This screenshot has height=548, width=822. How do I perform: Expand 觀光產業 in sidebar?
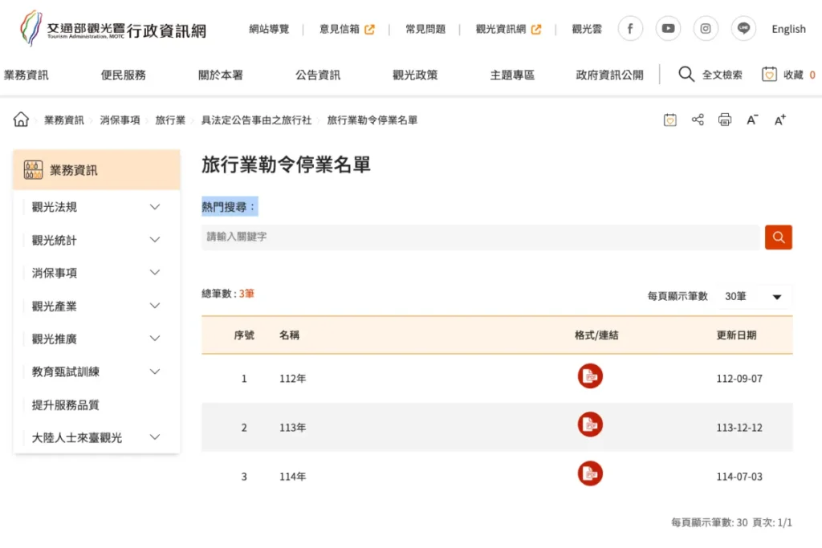155,306
